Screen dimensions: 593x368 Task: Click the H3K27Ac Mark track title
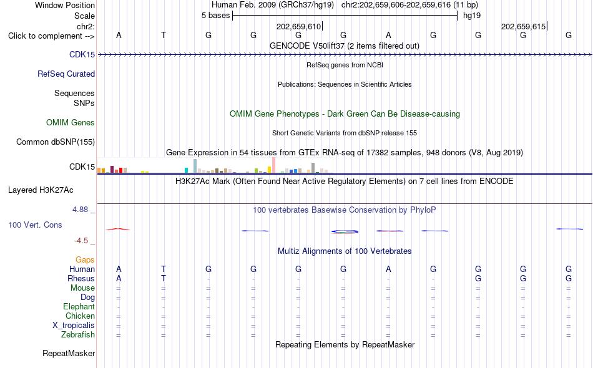(x=345, y=182)
